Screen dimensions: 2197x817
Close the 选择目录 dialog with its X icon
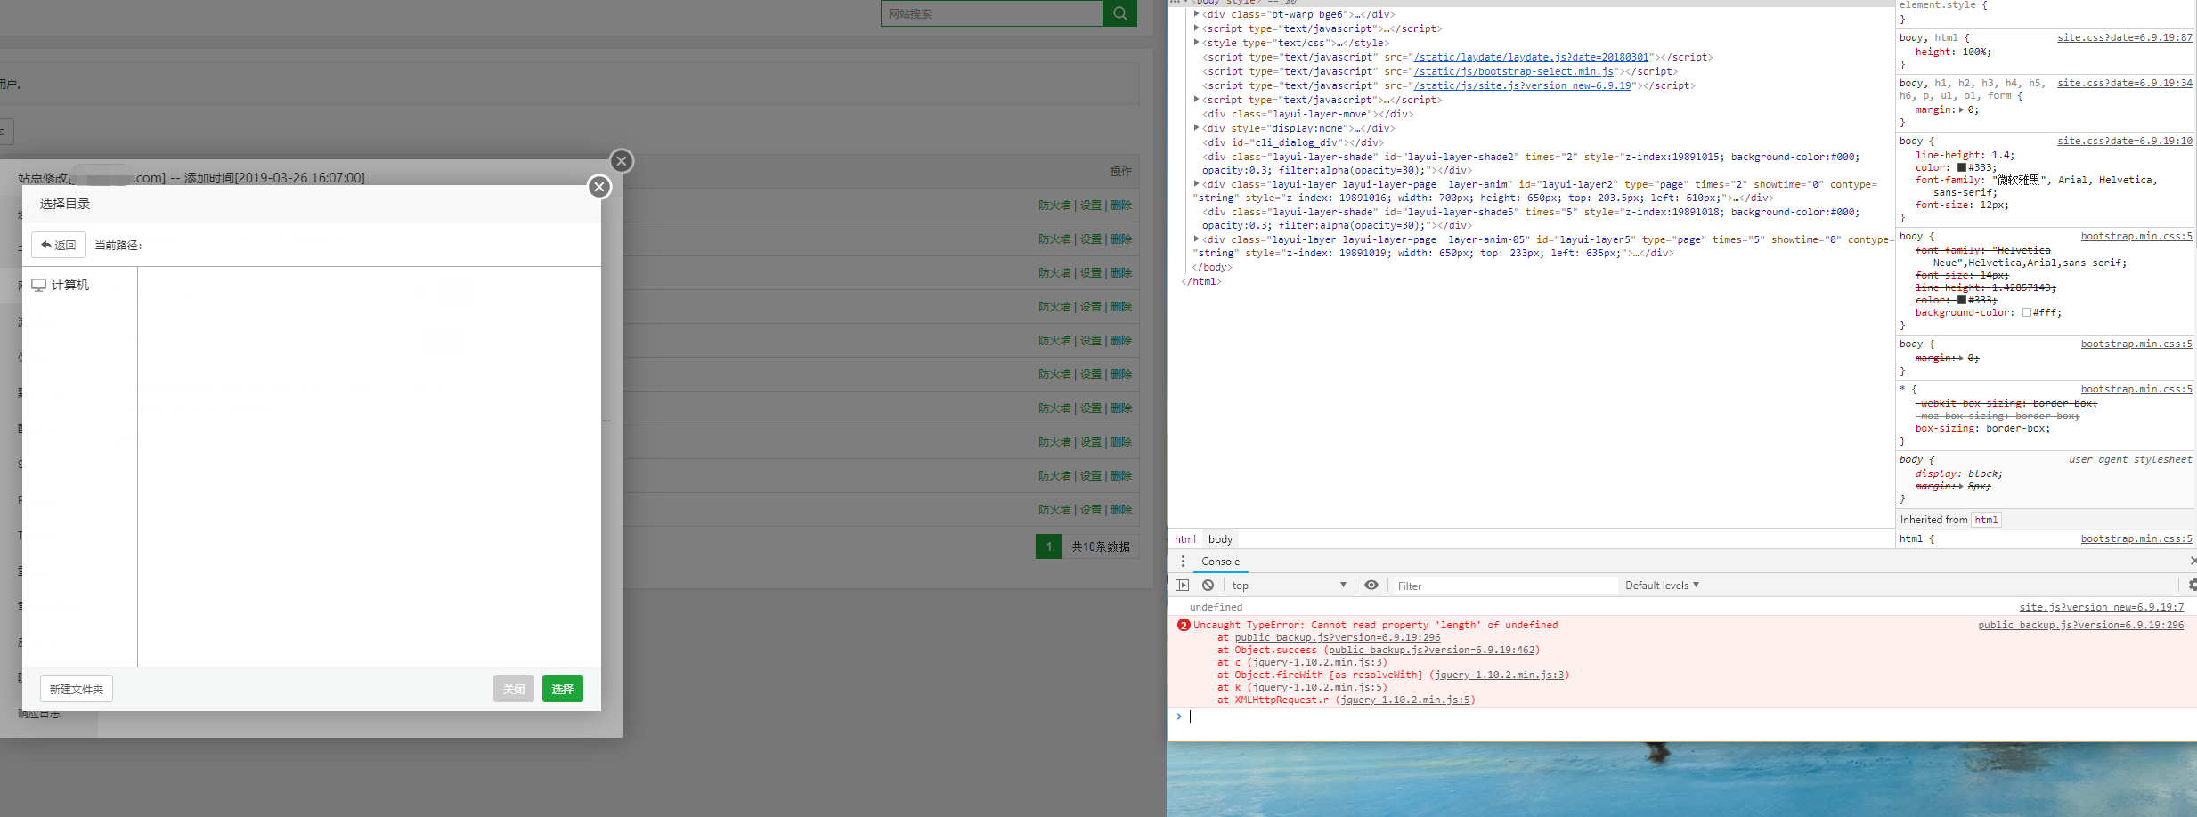point(599,186)
